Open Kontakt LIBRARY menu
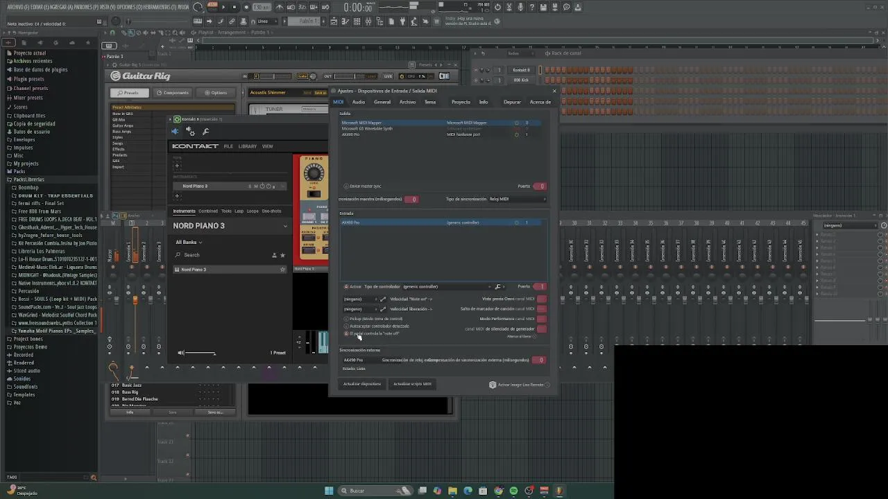This screenshot has width=888, height=499. point(248,146)
